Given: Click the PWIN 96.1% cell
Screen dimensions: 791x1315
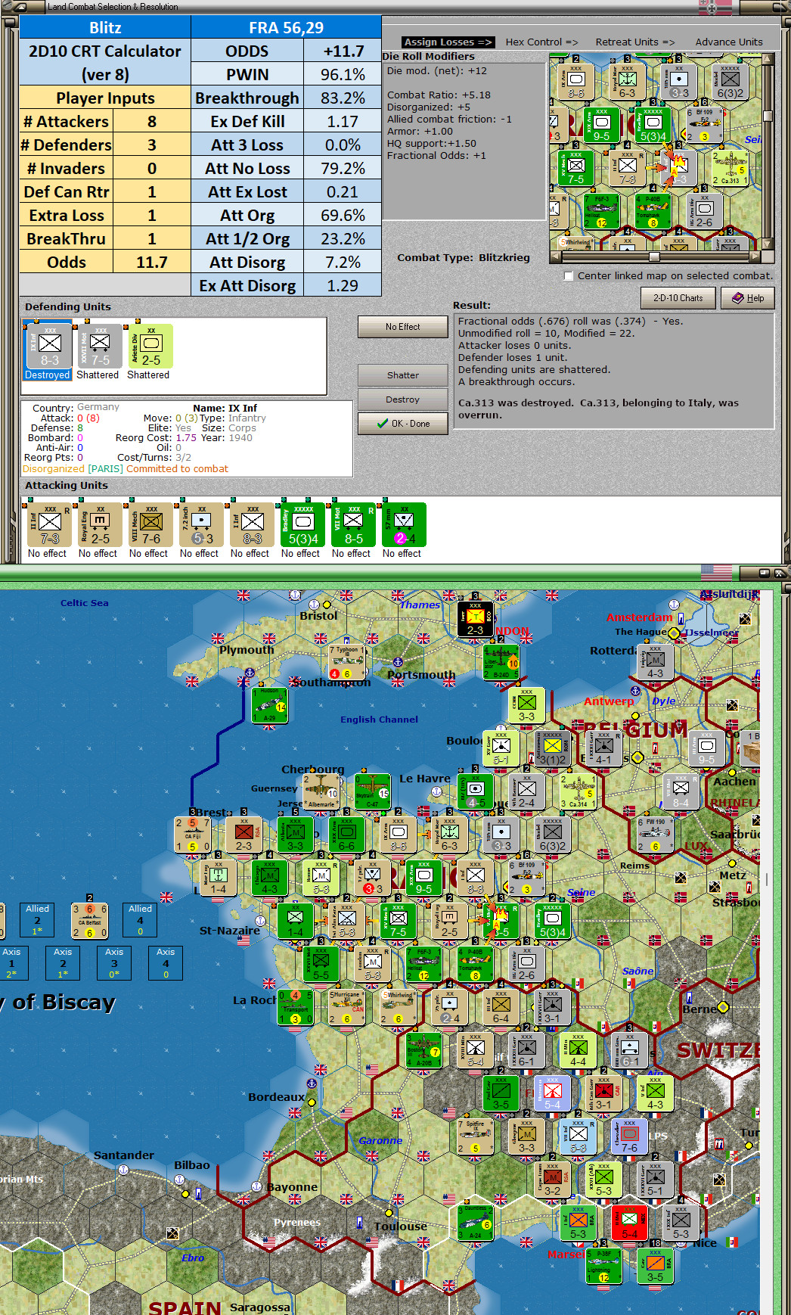Looking at the screenshot, I should tap(343, 74).
